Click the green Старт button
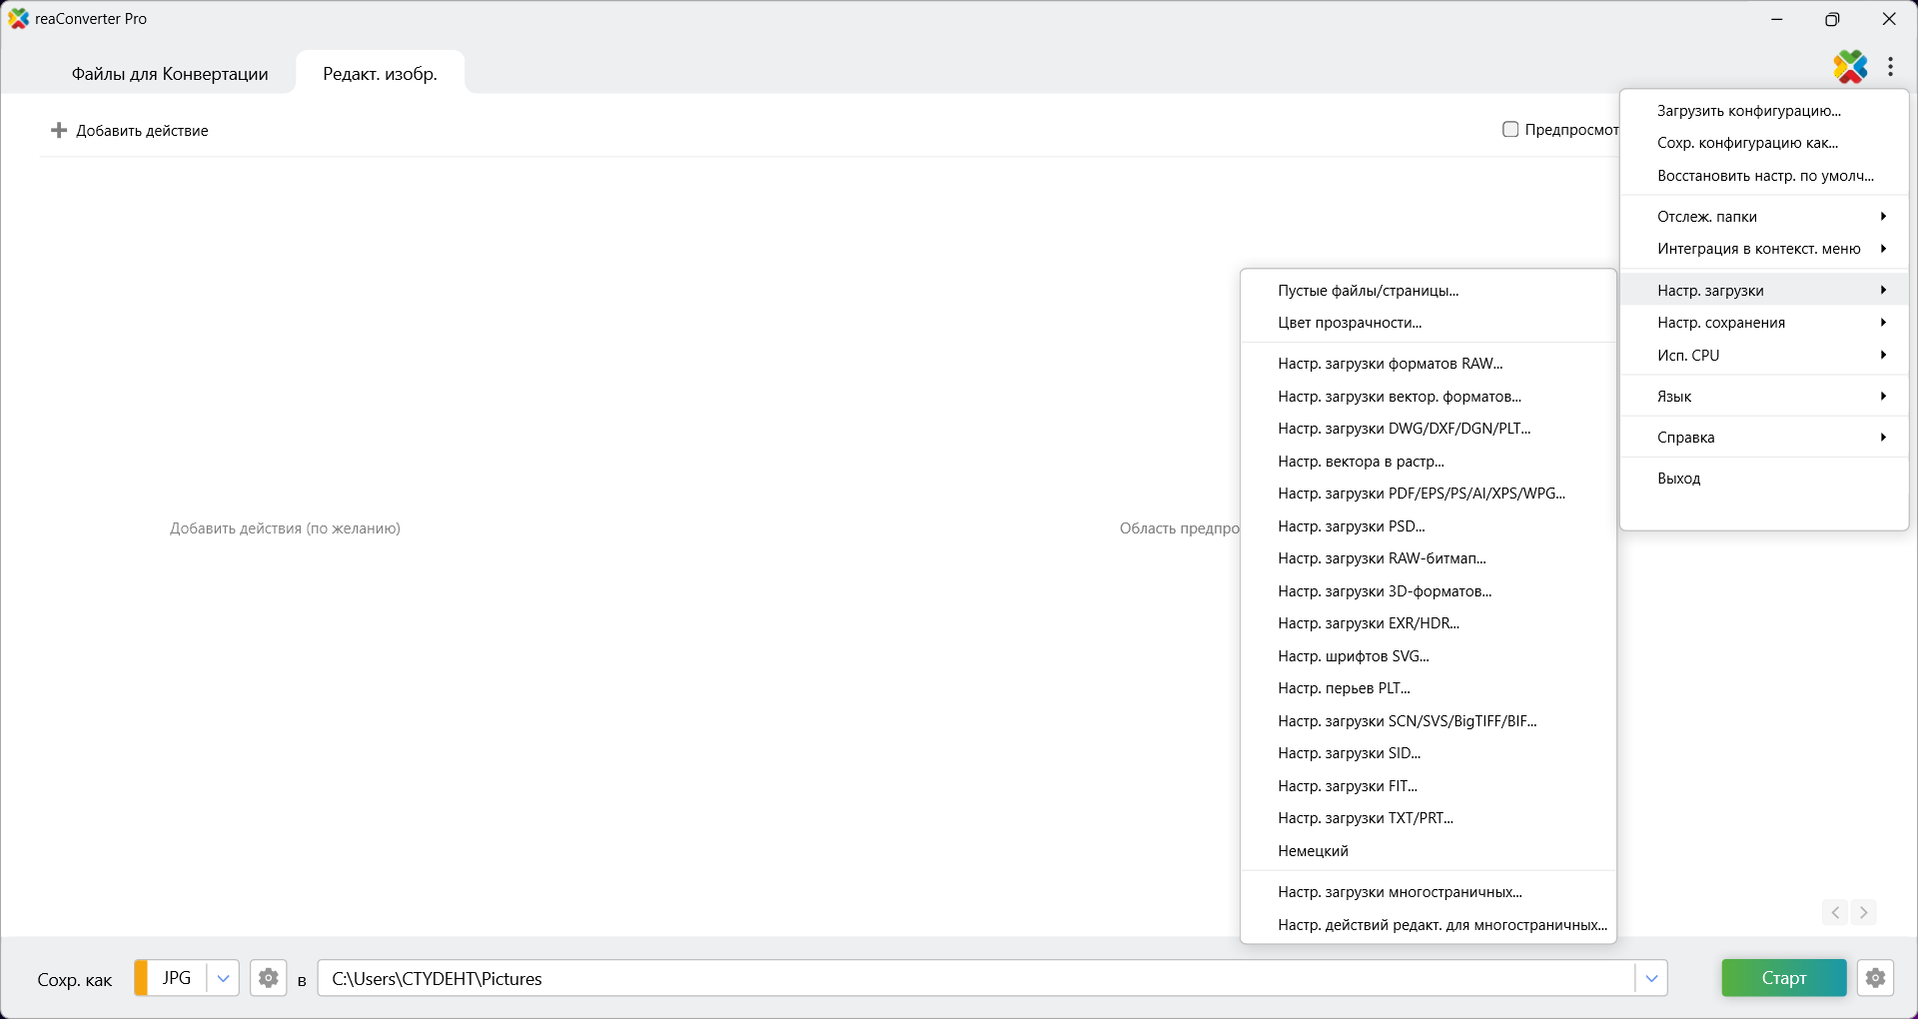The width and height of the screenshot is (1918, 1019). click(x=1784, y=978)
